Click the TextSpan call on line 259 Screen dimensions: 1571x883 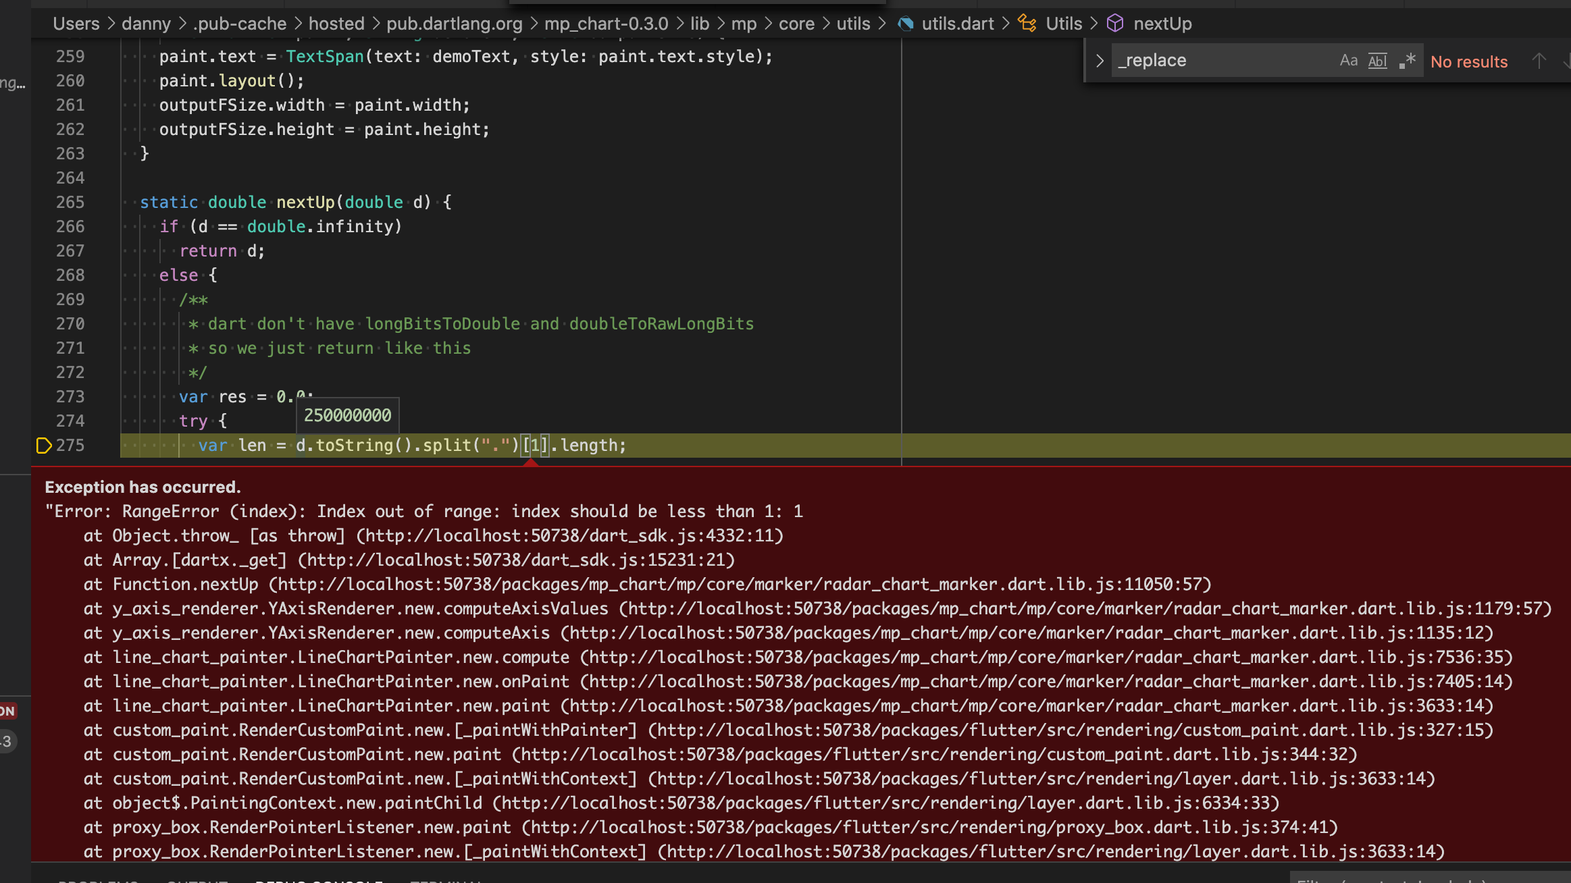tap(325, 57)
